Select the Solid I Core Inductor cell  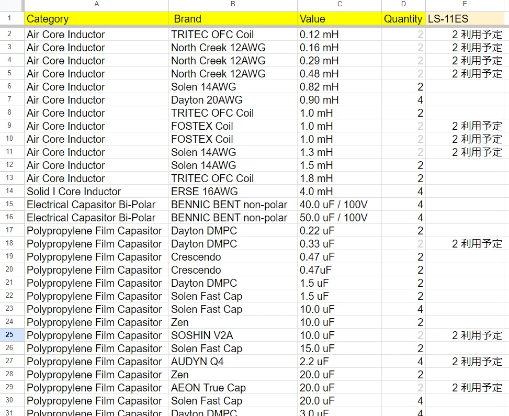coord(96,192)
